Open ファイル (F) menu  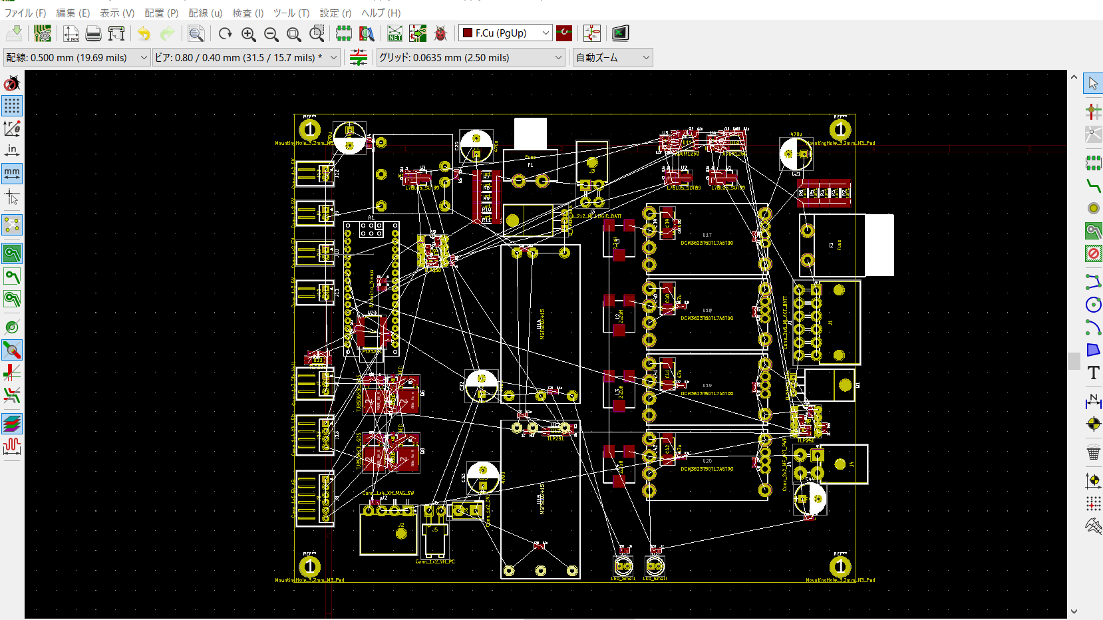pyautogui.click(x=25, y=13)
